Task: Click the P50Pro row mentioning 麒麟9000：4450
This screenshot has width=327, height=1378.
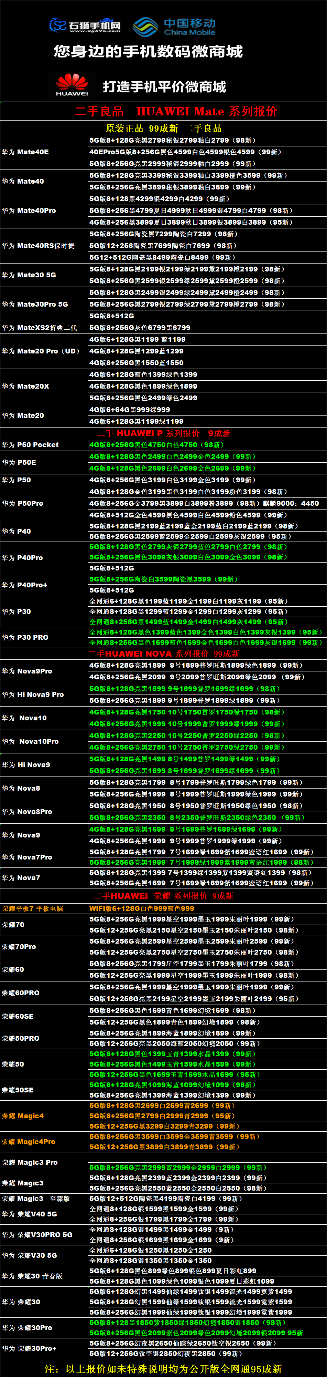Action: pos(207,503)
